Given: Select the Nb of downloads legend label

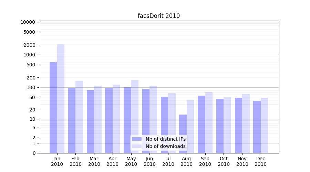Looking at the screenshot, I should click(x=165, y=146).
